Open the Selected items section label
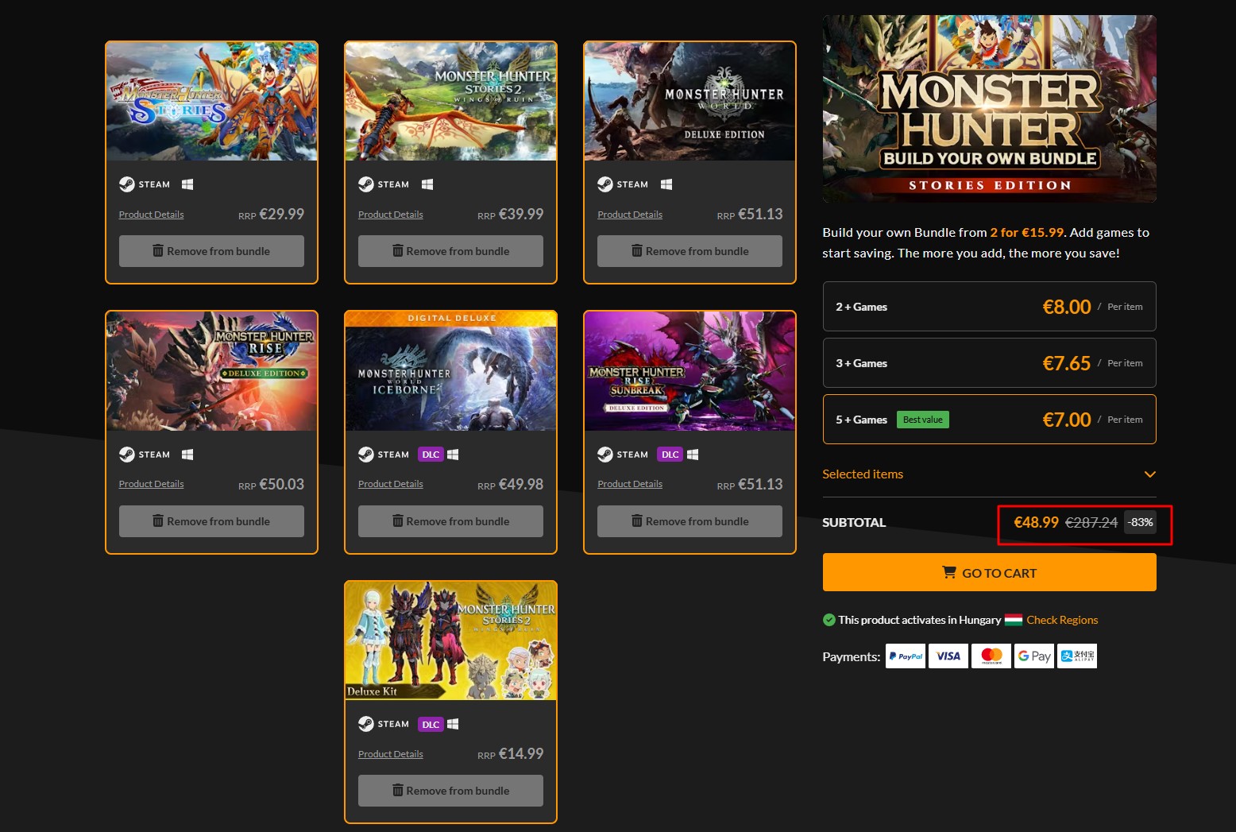1236x832 pixels. click(863, 474)
